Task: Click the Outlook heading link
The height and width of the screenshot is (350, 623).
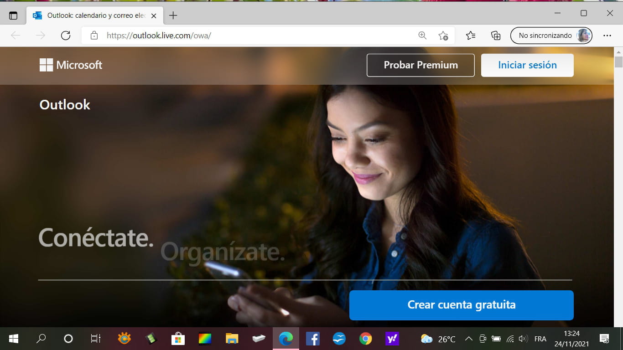Action: tap(65, 105)
